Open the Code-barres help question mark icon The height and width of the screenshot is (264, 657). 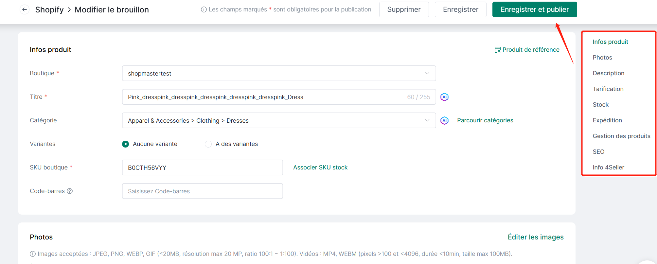click(x=70, y=191)
